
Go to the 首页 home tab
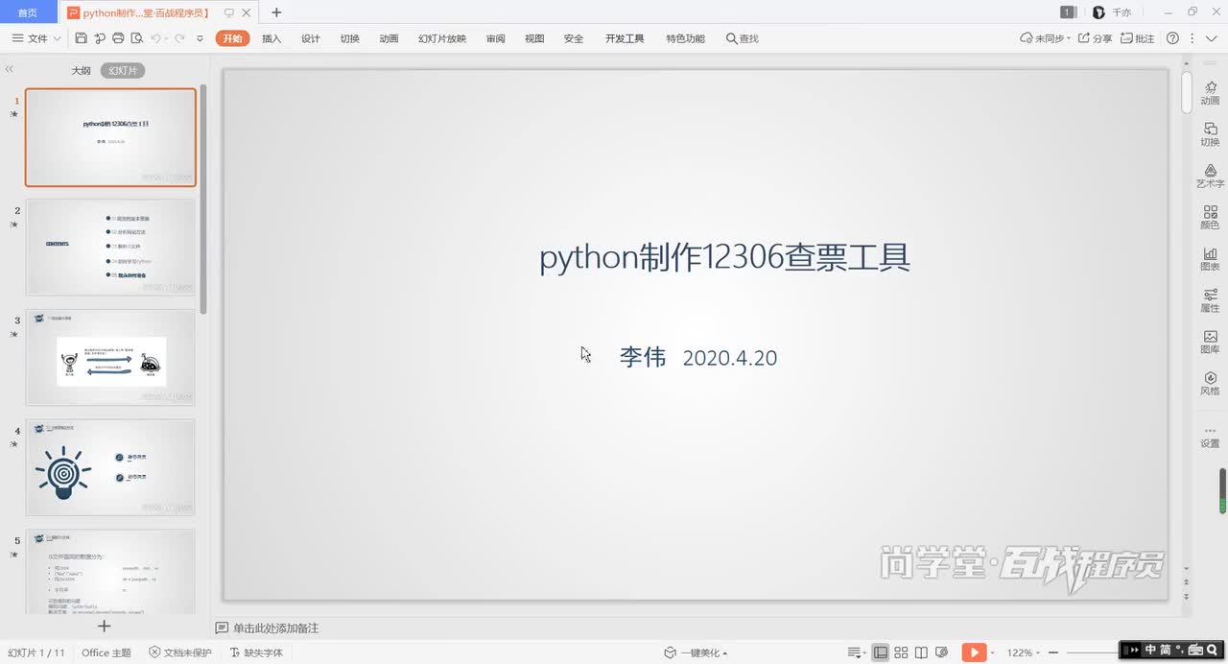(x=28, y=12)
